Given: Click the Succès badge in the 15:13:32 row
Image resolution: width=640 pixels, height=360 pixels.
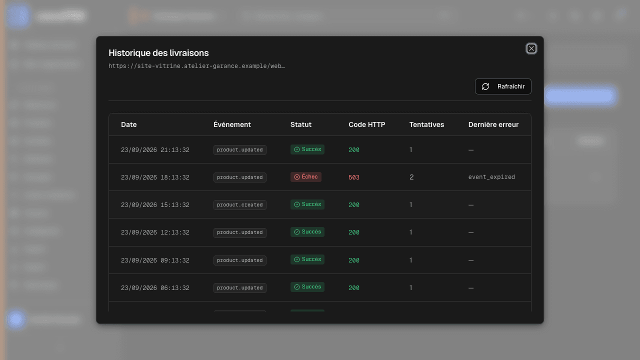Looking at the screenshot, I should pyautogui.click(x=307, y=204).
